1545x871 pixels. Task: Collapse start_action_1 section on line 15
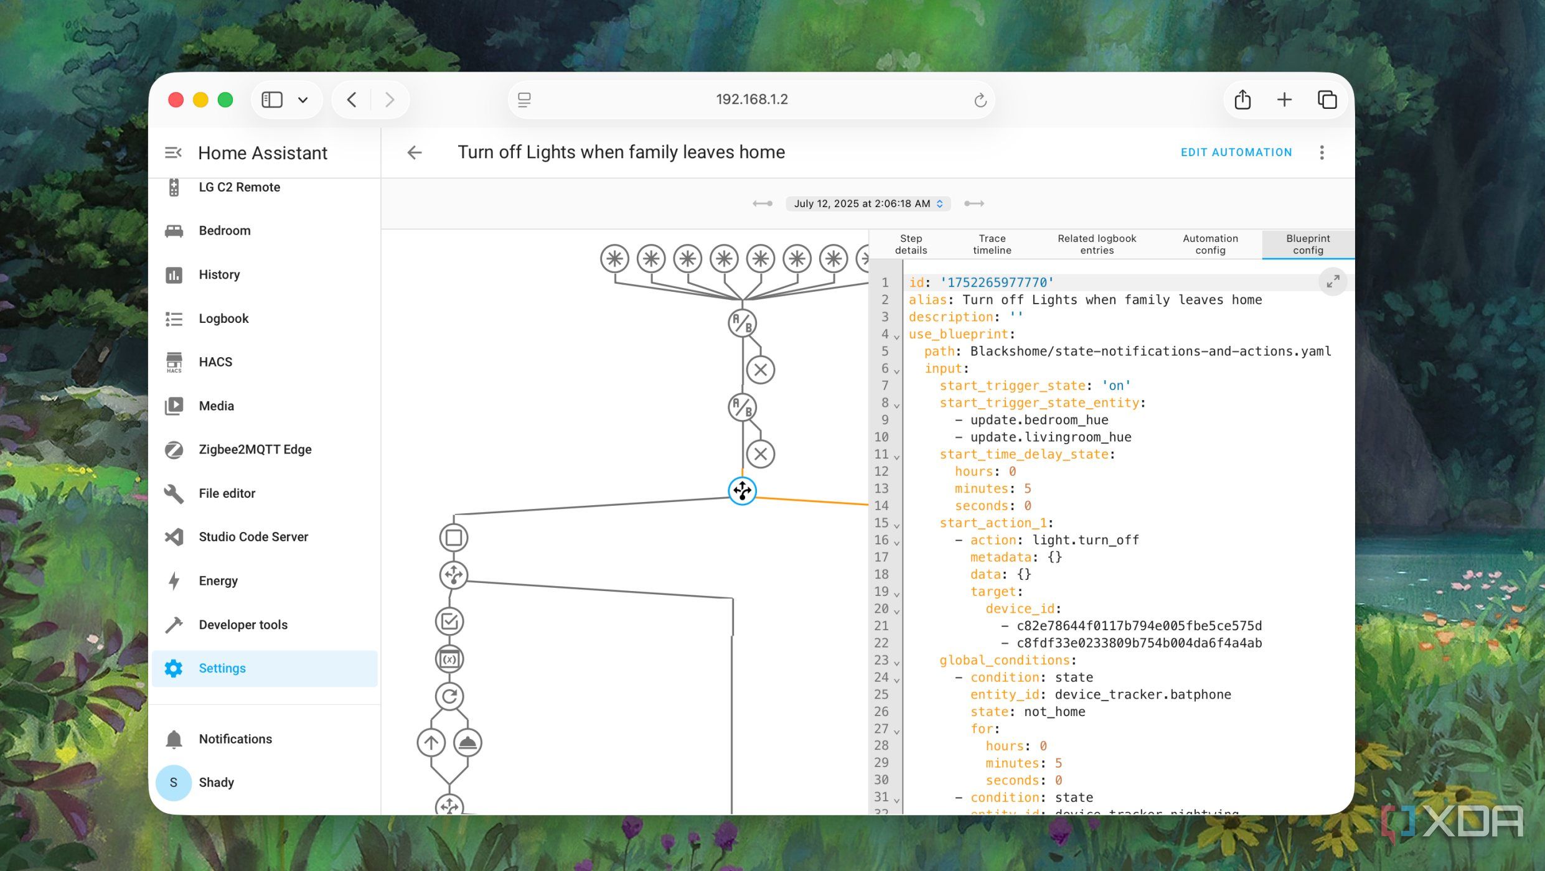(897, 526)
